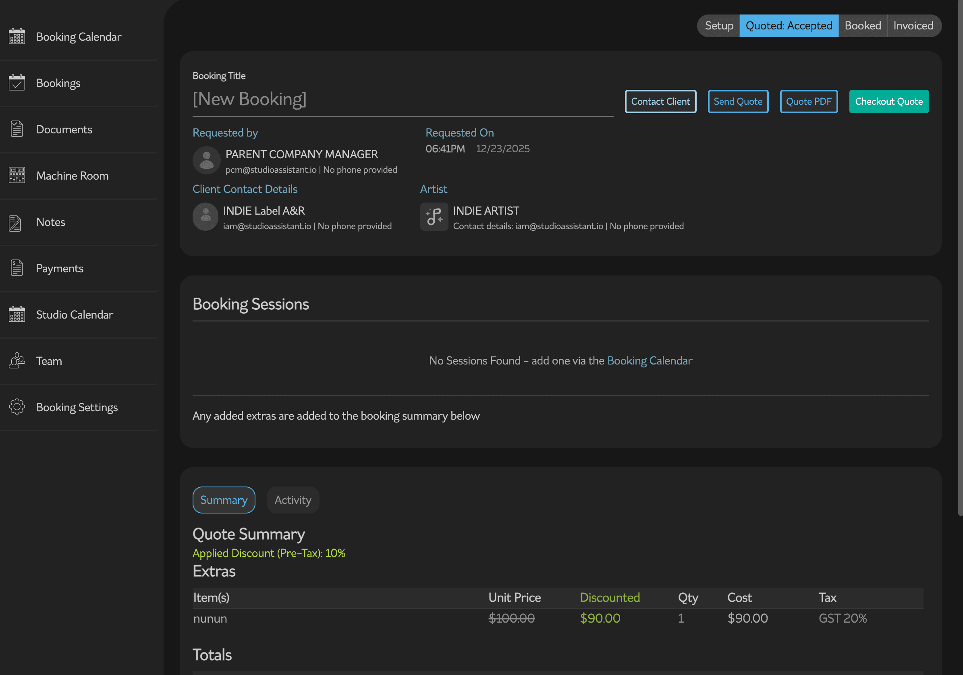Click the Contact Client button

coord(660,101)
